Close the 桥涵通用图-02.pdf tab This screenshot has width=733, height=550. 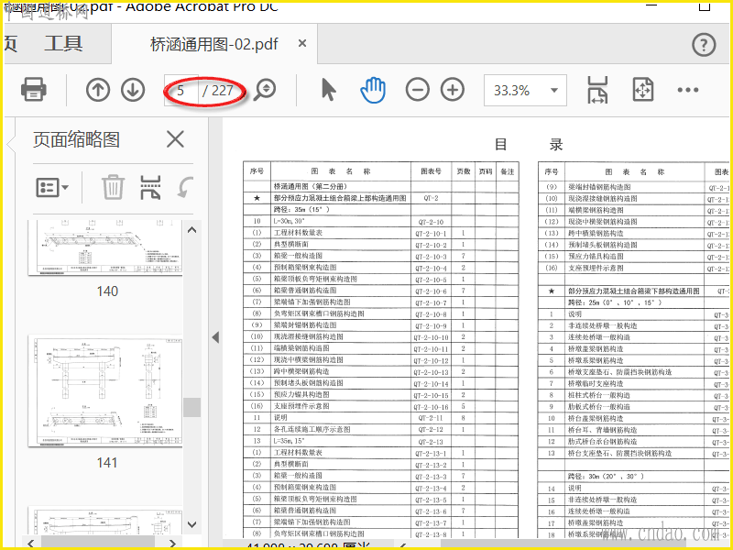point(302,43)
